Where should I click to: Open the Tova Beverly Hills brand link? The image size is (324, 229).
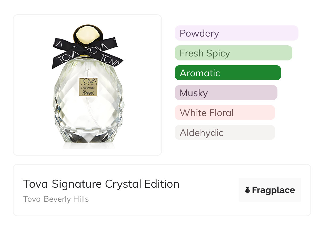tap(56, 199)
